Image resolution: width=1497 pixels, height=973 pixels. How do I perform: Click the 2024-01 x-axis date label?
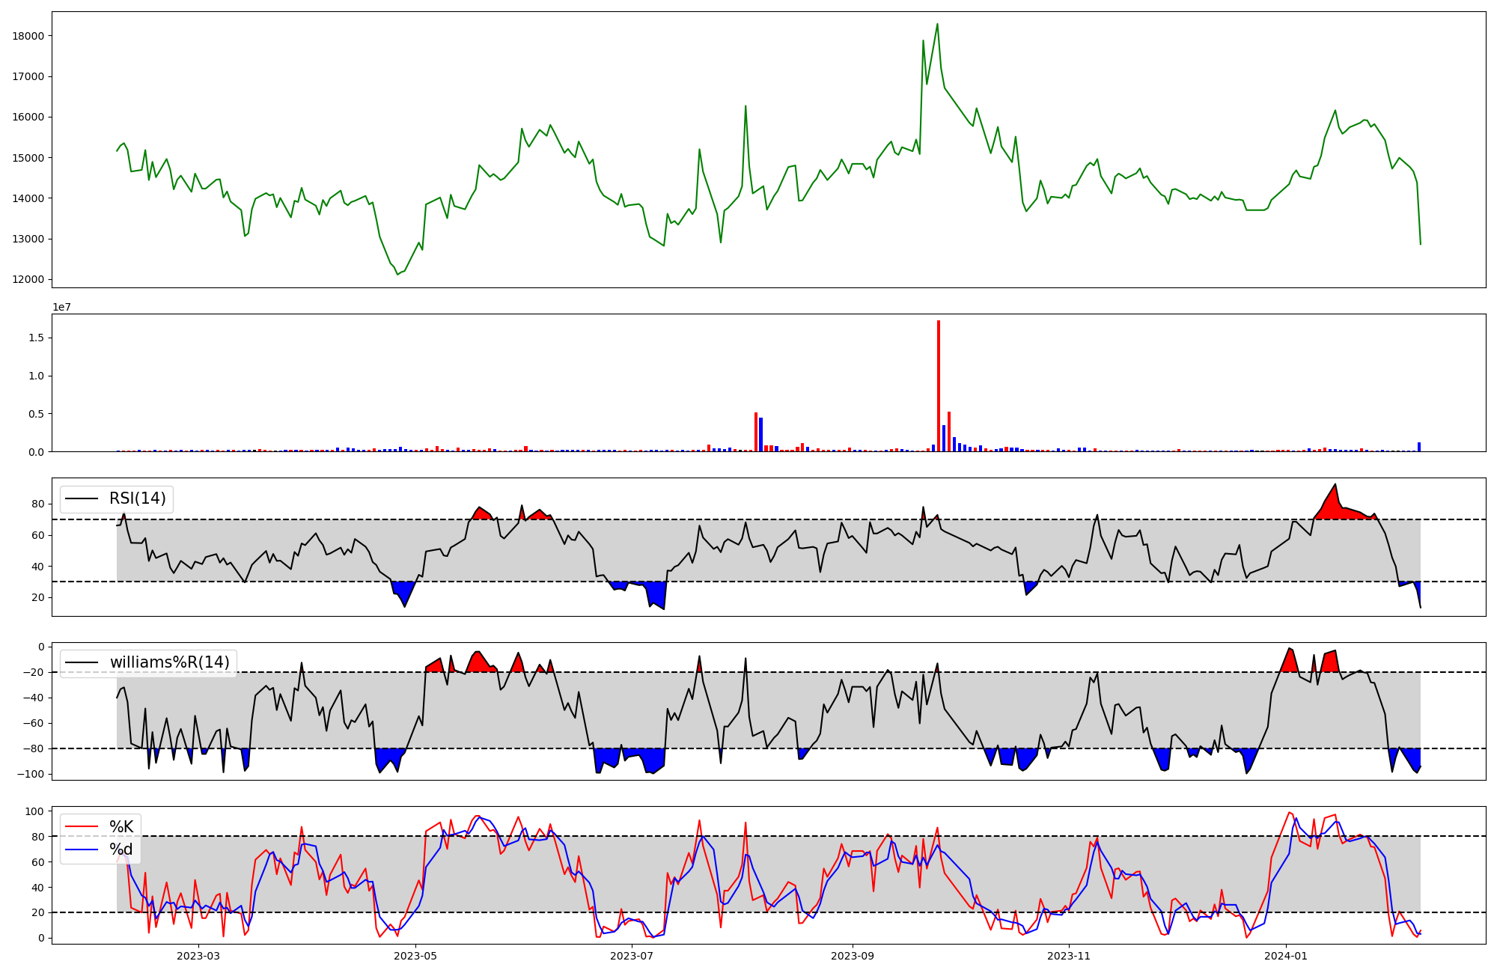point(1285,956)
